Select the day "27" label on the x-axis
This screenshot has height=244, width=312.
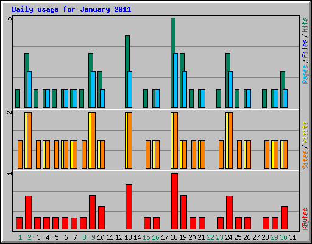(256, 237)
